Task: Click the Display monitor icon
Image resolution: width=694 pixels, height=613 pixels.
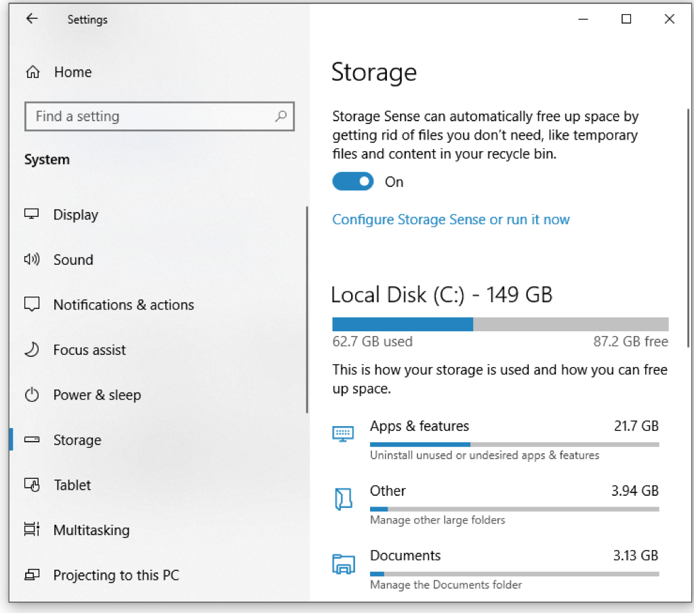Action: [31, 214]
